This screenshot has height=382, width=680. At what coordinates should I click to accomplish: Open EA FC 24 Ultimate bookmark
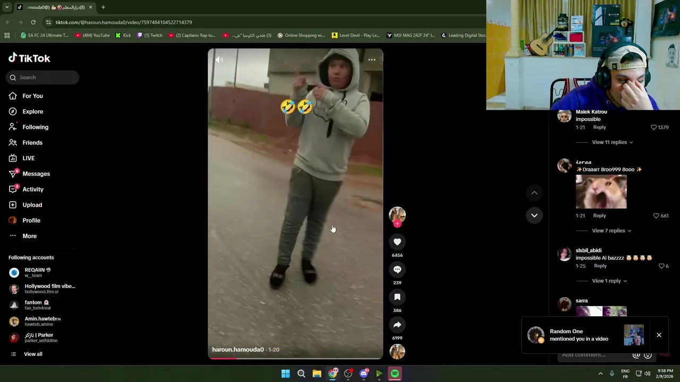tap(45, 36)
